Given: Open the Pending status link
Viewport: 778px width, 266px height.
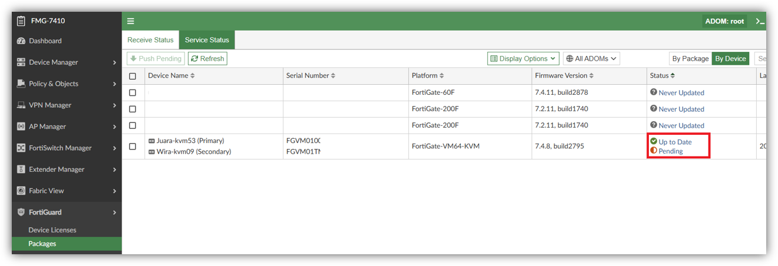Looking at the screenshot, I should pyautogui.click(x=671, y=151).
